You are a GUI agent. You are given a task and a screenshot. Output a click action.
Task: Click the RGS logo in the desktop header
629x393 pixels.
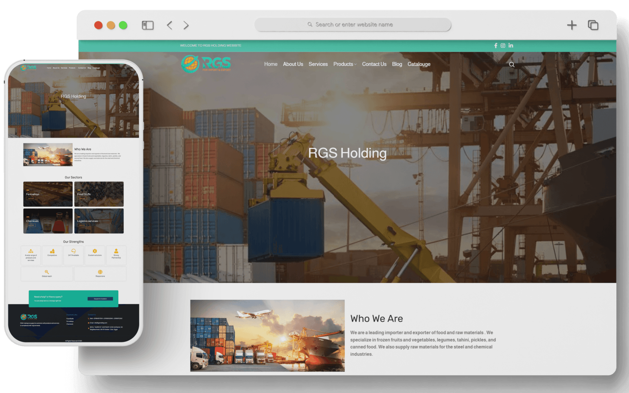click(x=206, y=64)
